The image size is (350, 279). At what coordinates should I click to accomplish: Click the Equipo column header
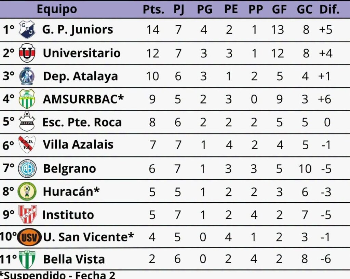tap(57, 9)
